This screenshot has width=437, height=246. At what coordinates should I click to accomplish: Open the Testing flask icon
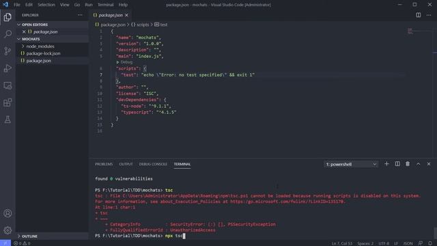click(x=8, y=120)
